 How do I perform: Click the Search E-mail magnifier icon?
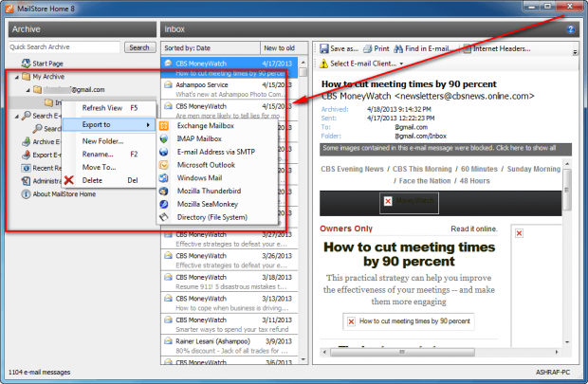click(26, 116)
